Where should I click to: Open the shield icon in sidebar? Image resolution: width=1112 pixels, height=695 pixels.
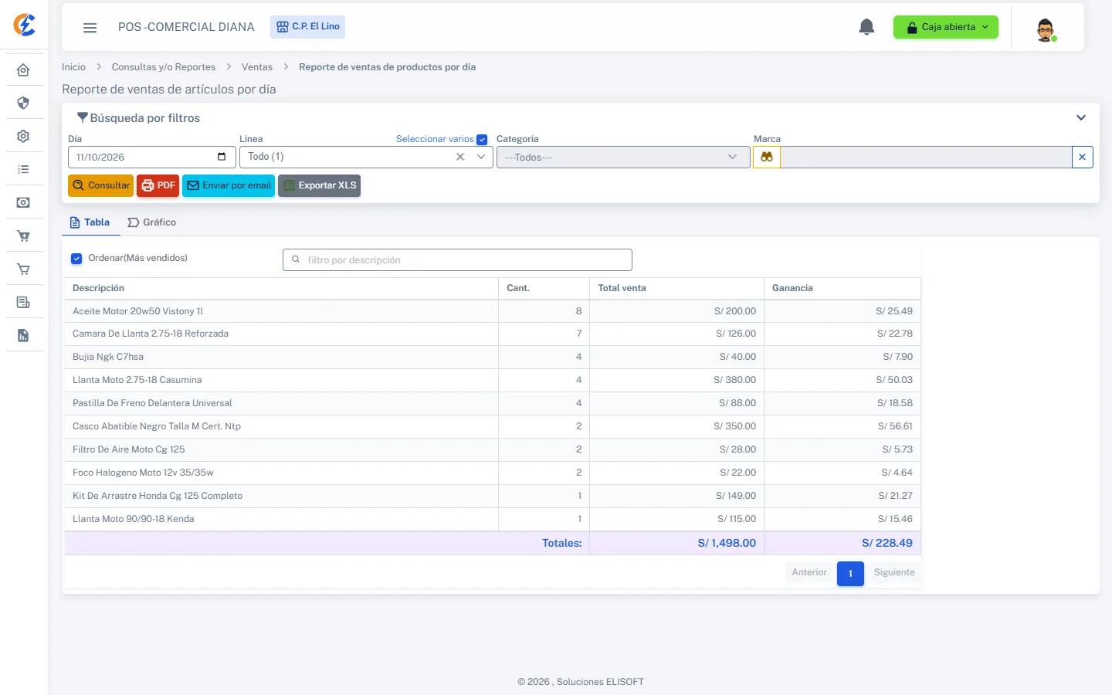coord(23,103)
